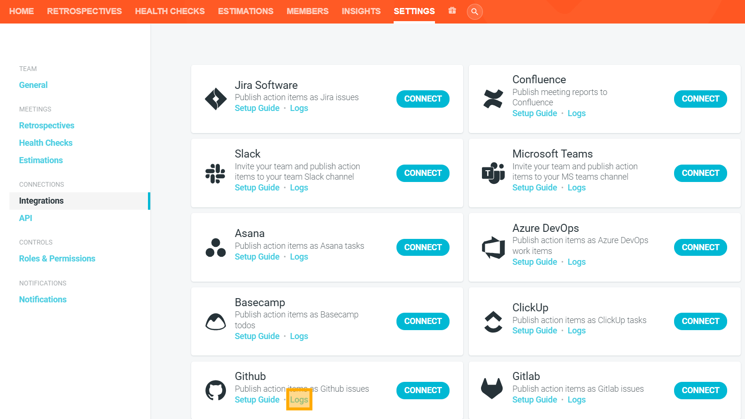Open ClickUp Setup Guide
The height and width of the screenshot is (419, 745).
tap(535, 331)
